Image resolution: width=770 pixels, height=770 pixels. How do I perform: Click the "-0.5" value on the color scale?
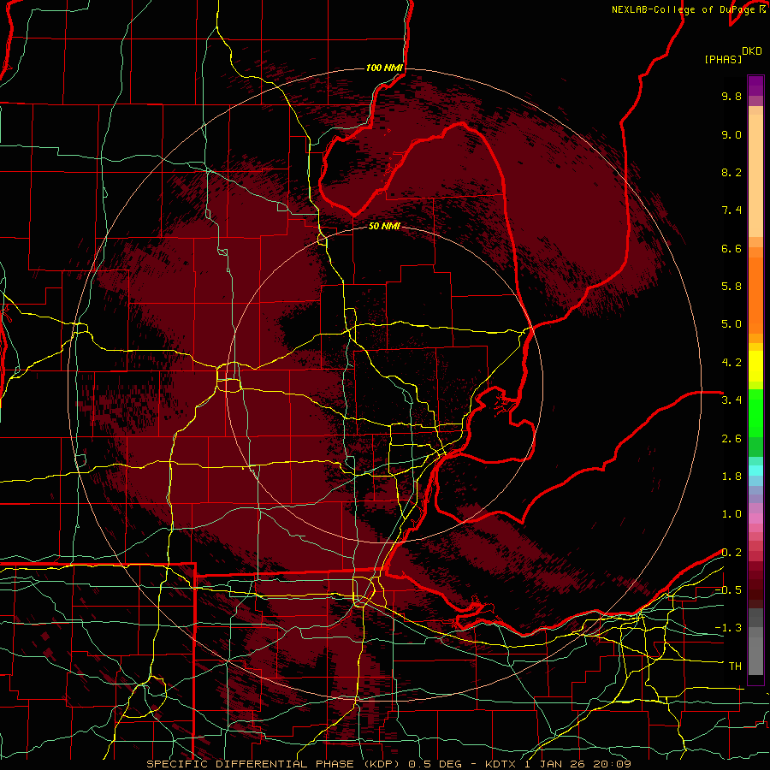(728, 590)
